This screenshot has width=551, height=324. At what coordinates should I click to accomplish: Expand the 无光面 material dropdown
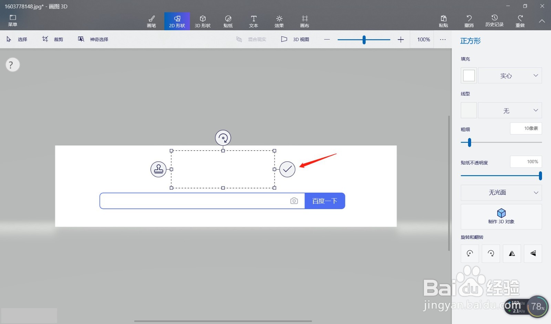click(x=501, y=193)
